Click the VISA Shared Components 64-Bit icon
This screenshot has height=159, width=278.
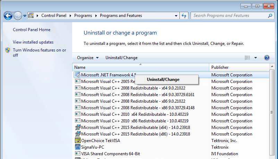77,153
